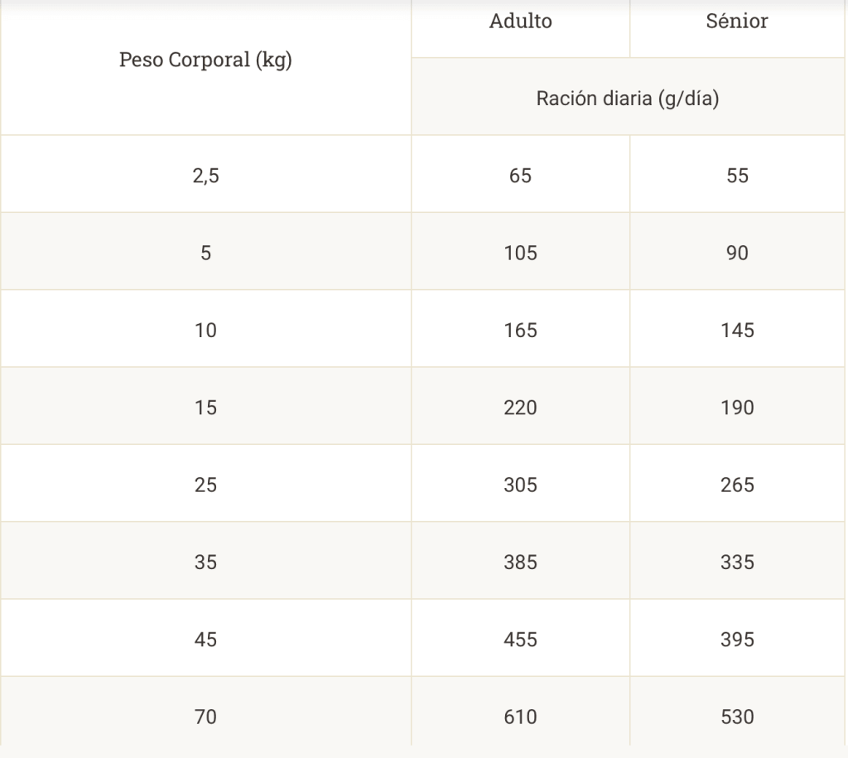Select the 45 kg weight cell
Screen dimensions: 848x758
[205, 640]
